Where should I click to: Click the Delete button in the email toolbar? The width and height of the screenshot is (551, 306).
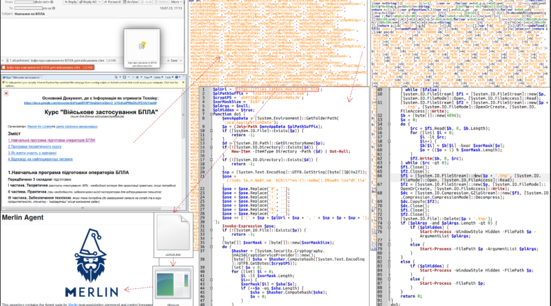point(161,2)
